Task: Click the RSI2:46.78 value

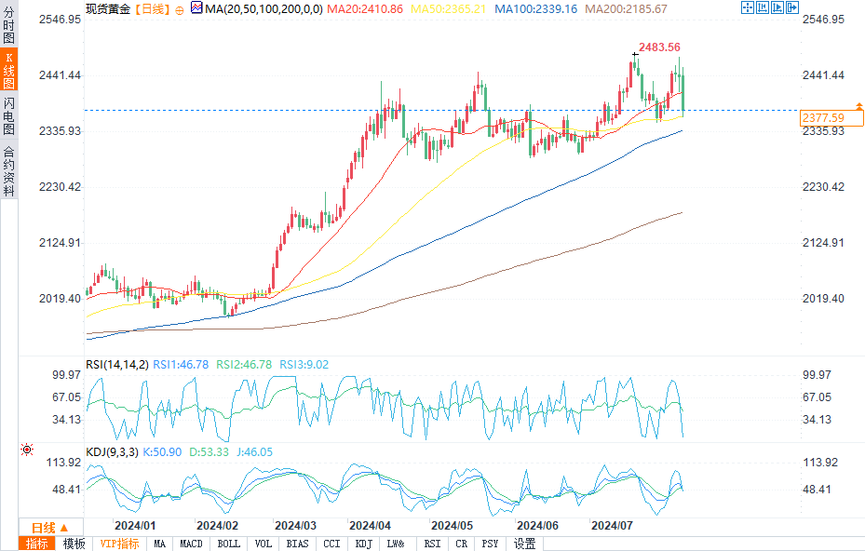Action: pos(244,365)
